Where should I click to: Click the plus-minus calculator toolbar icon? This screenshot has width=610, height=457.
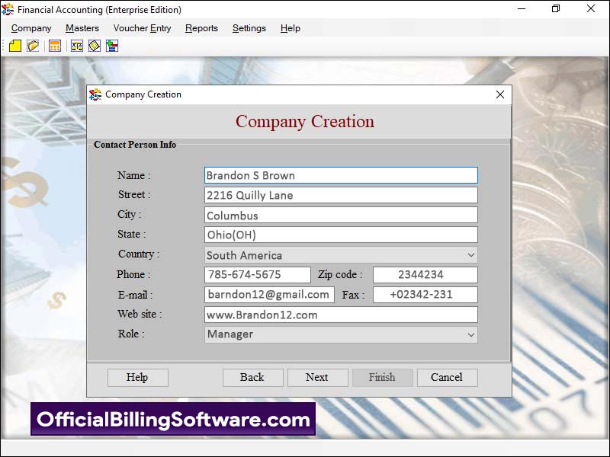[x=112, y=46]
